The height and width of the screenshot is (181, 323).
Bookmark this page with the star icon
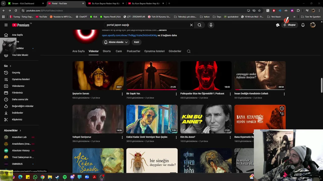pyautogui.click(x=259, y=11)
